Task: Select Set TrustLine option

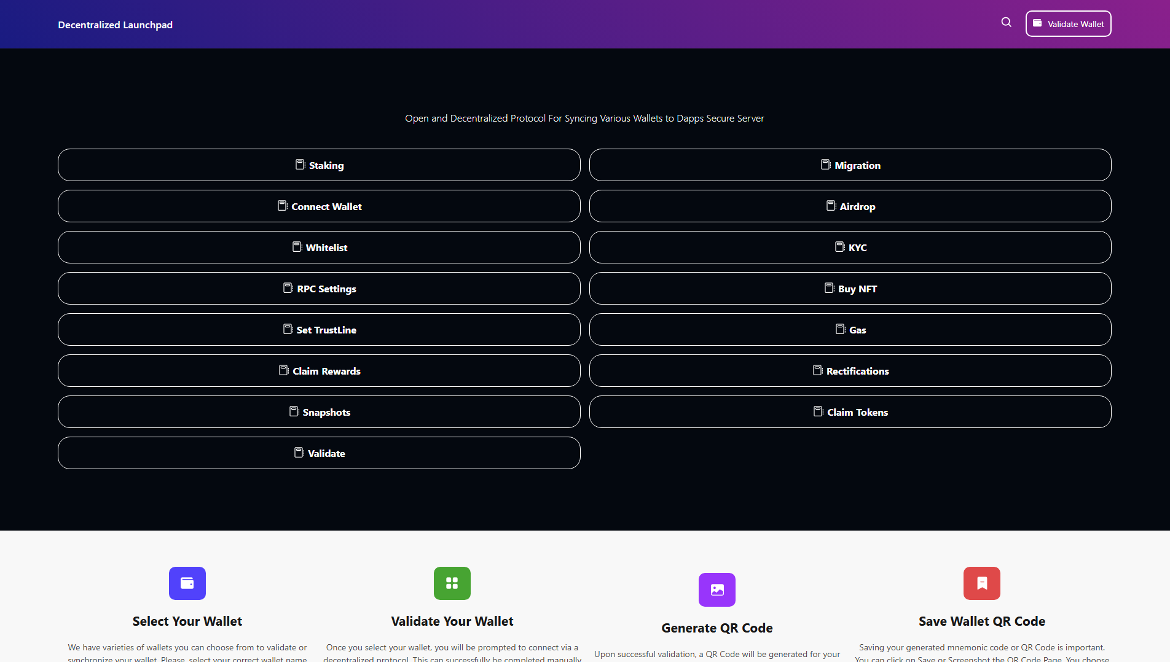Action: (x=319, y=330)
